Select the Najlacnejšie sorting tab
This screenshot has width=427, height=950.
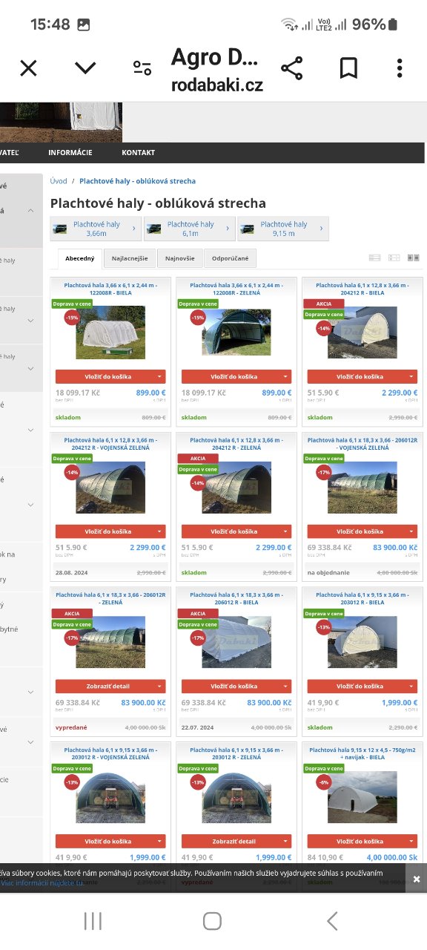pyautogui.click(x=130, y=258)
